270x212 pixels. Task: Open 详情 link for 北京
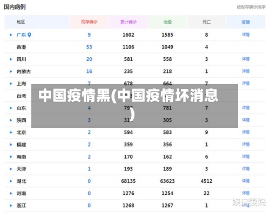click(x=246, y=132)
